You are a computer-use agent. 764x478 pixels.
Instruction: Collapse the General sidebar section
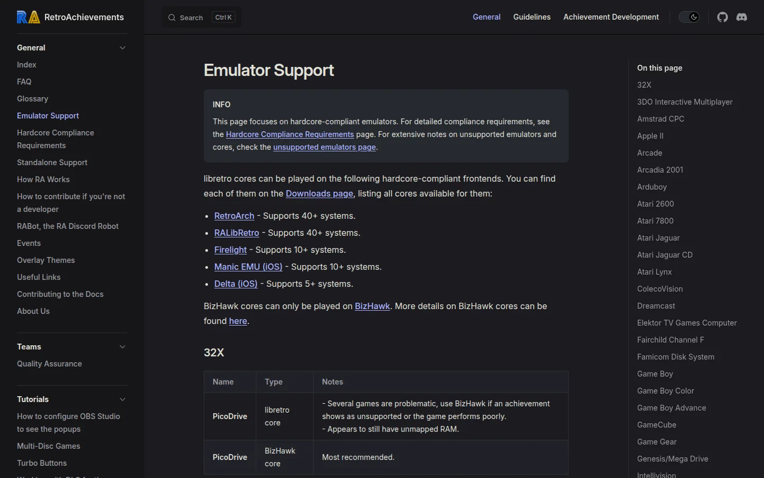[123, 48]
